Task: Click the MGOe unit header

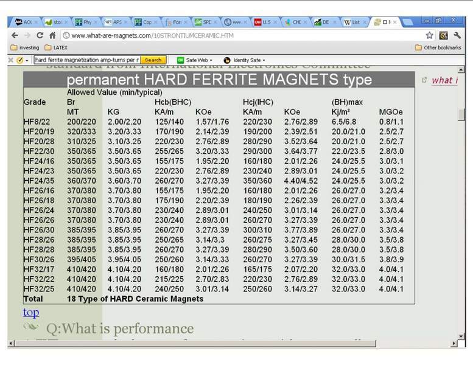Action: coord(391,112)
